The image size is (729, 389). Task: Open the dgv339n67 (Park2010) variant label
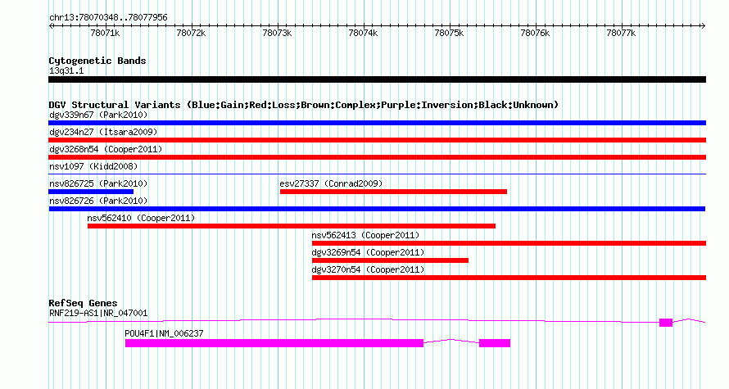click(x=98, y=115)
